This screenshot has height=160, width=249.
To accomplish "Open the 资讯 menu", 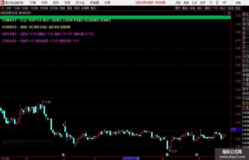I will [x=56, y=3].
